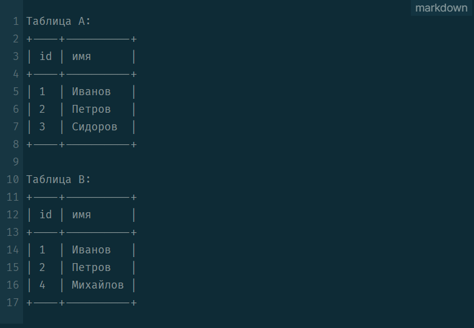Click "Иванов" in Table A row
The width and height of the screenshot is (474, 328).
click(91, 92)
